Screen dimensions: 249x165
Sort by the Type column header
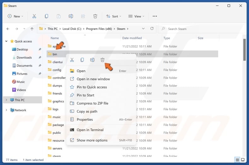click(x=167, y=38)
